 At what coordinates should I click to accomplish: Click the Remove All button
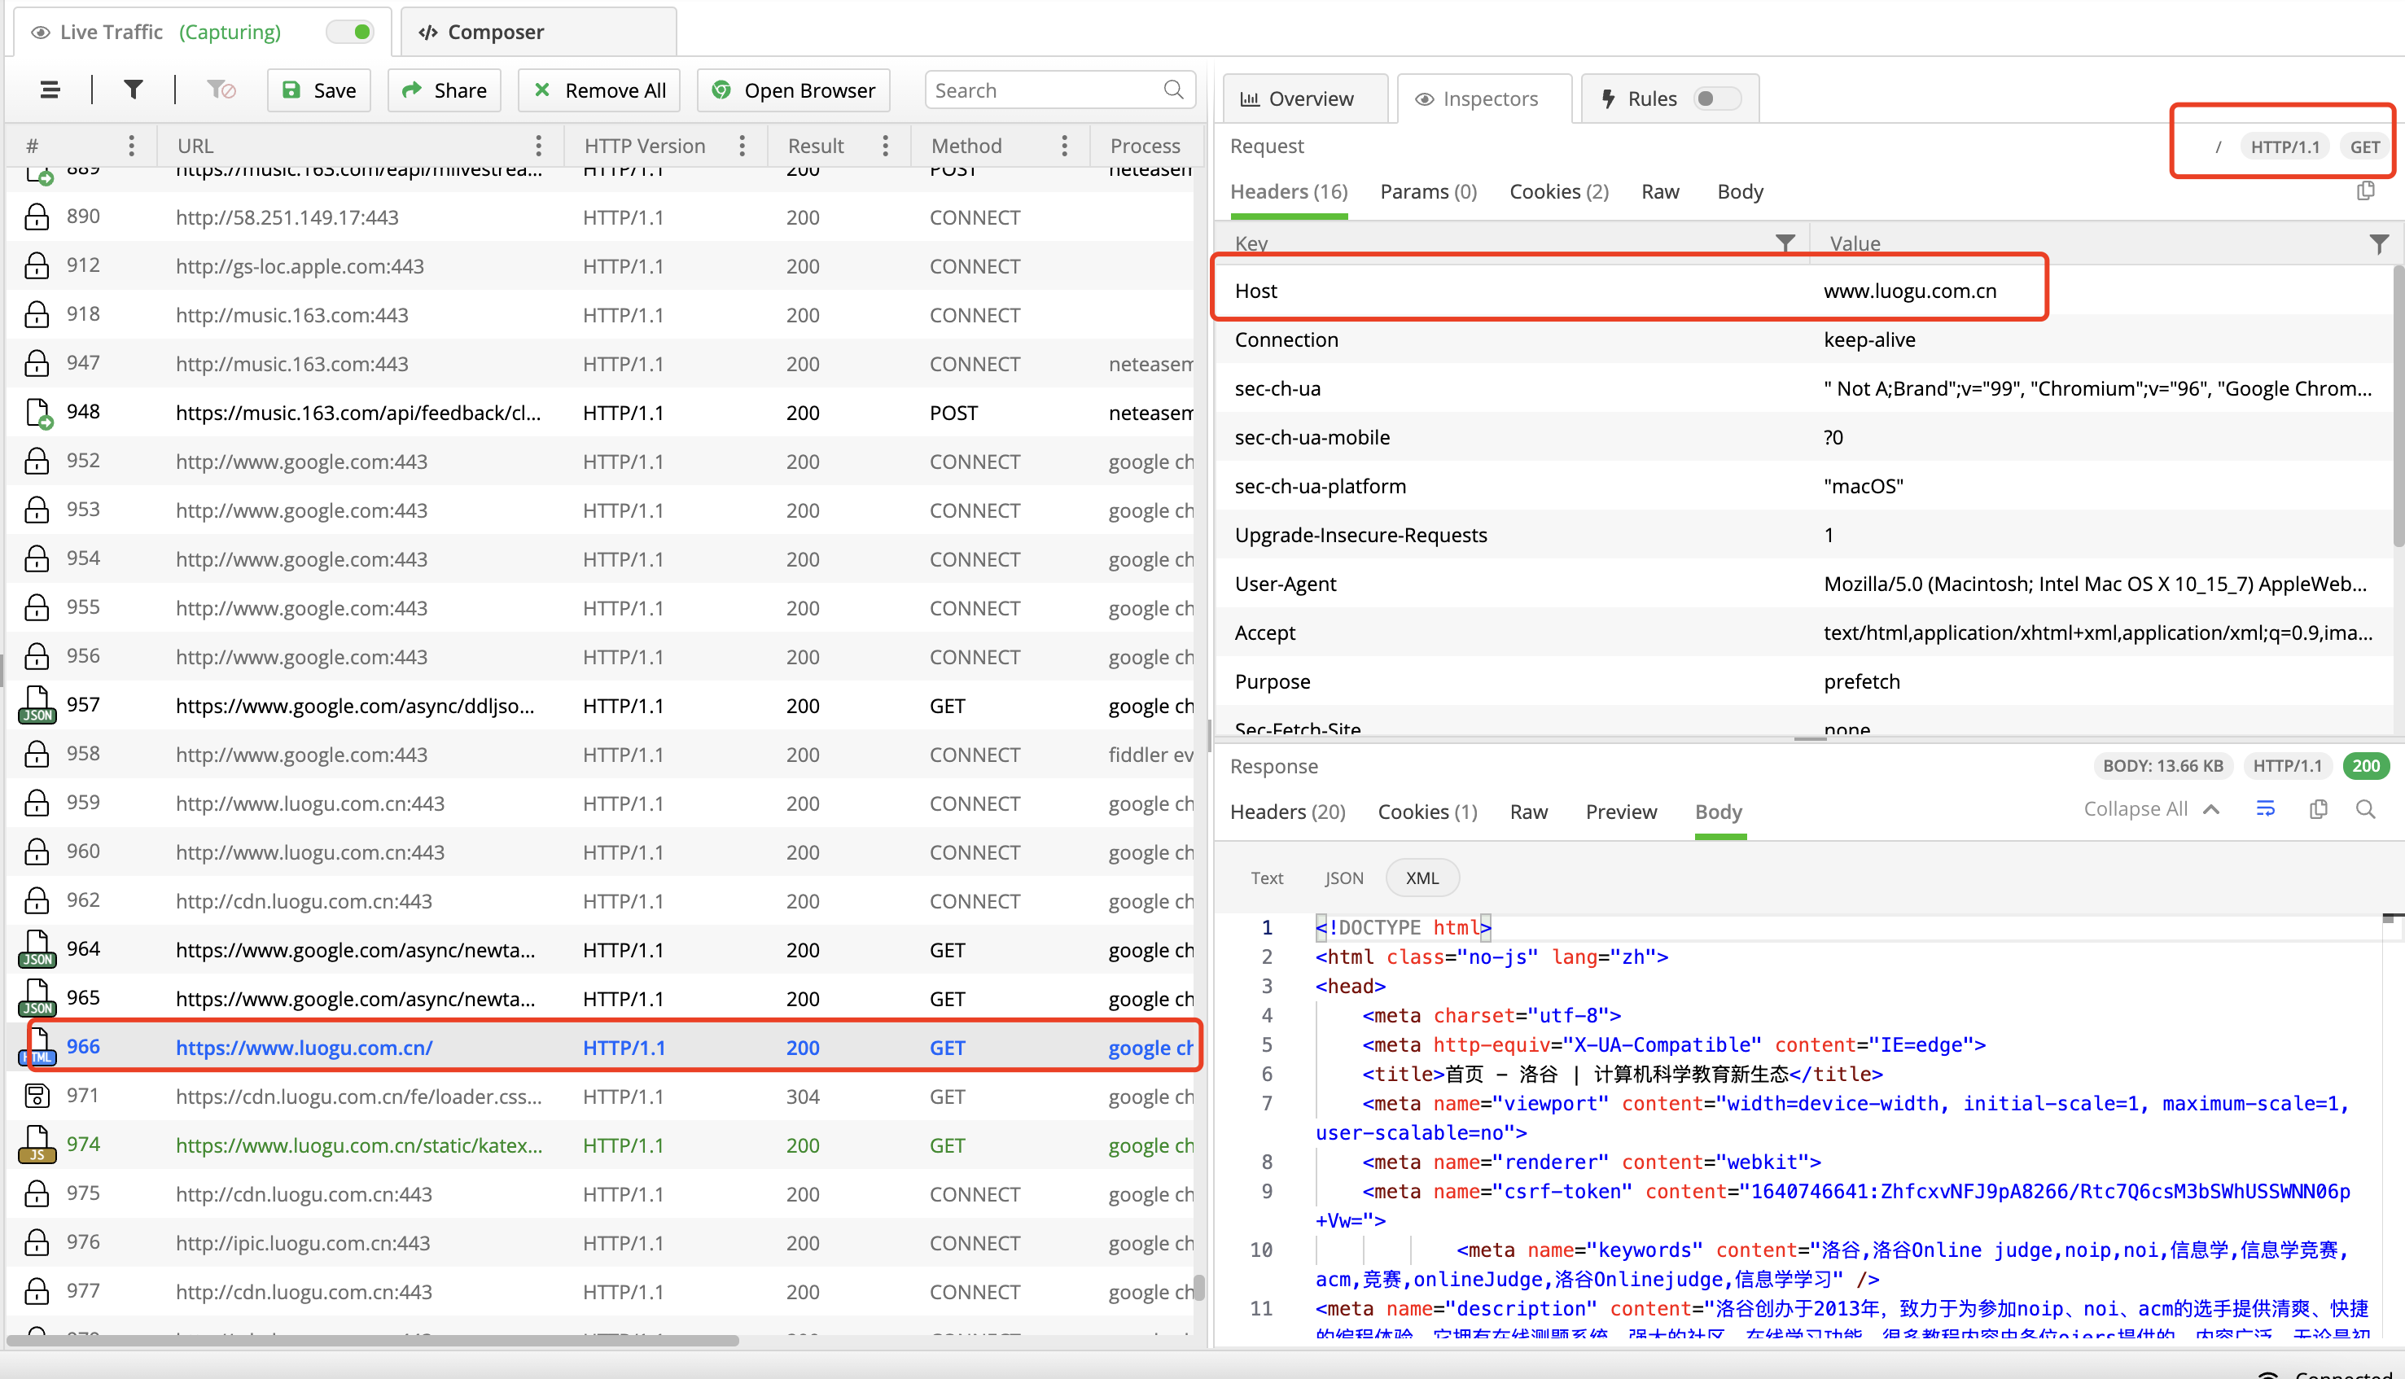pos(599,90)
